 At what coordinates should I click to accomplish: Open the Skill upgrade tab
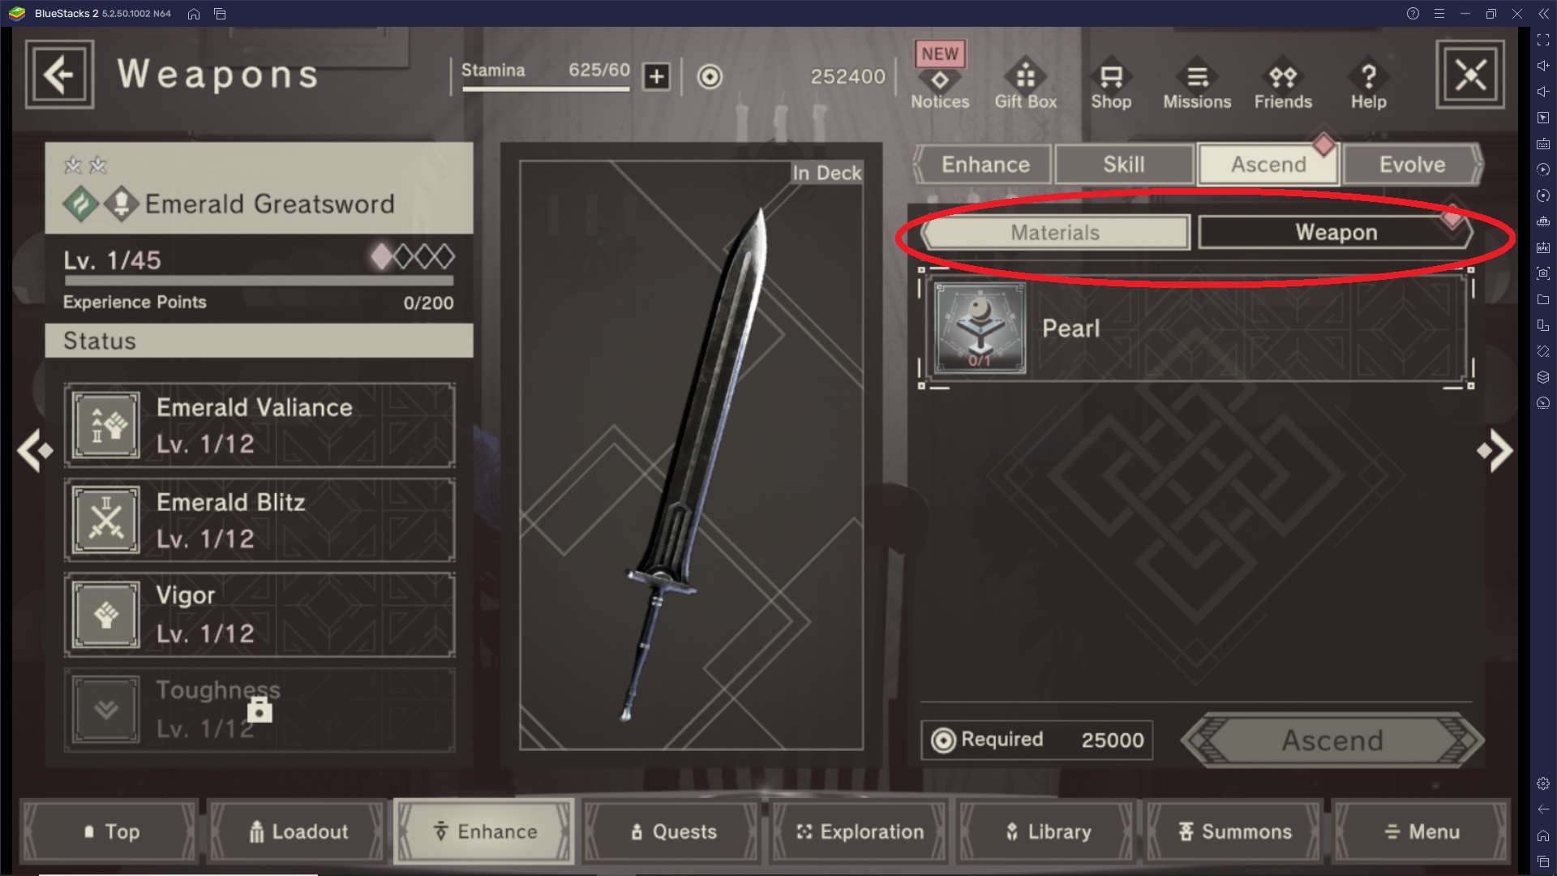click(1125, 164)
